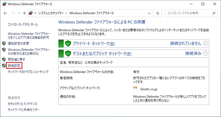Click the 着信接続: label

66,78
